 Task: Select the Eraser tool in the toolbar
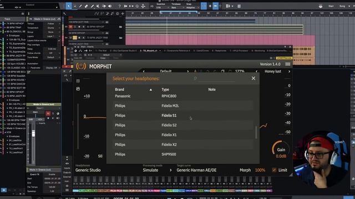pyautogui.click(x=87, y=6)
